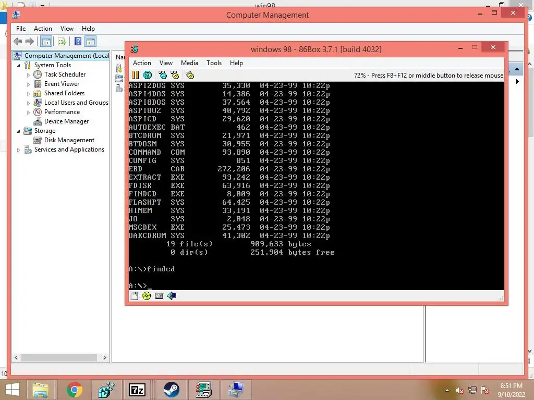This screenshot has width=534, height=400.
Task: Open Device Manager from the tree
Action: (x=66, y=121)
